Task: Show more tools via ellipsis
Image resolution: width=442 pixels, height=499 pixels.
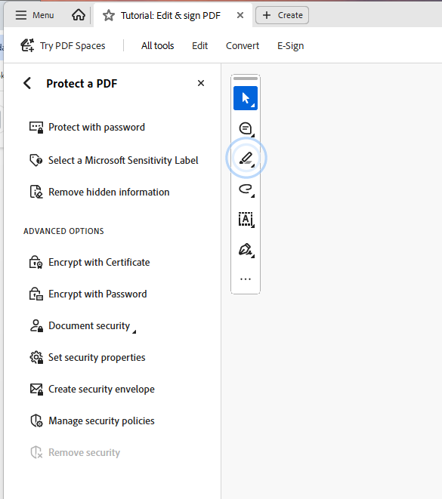Action: coord(246,279)
